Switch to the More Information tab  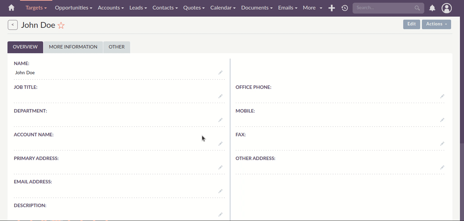point(73,47)
